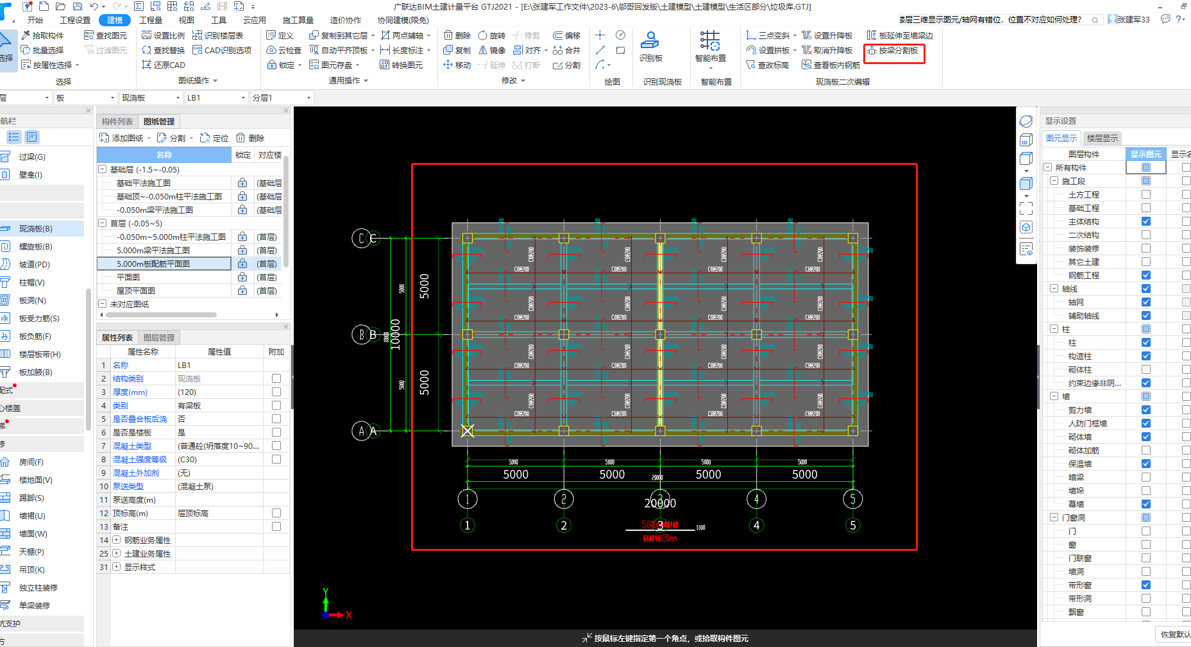The image size is (1191, 647).
Task: Click the 三点变斜 tool
Action: click(771, 35)
